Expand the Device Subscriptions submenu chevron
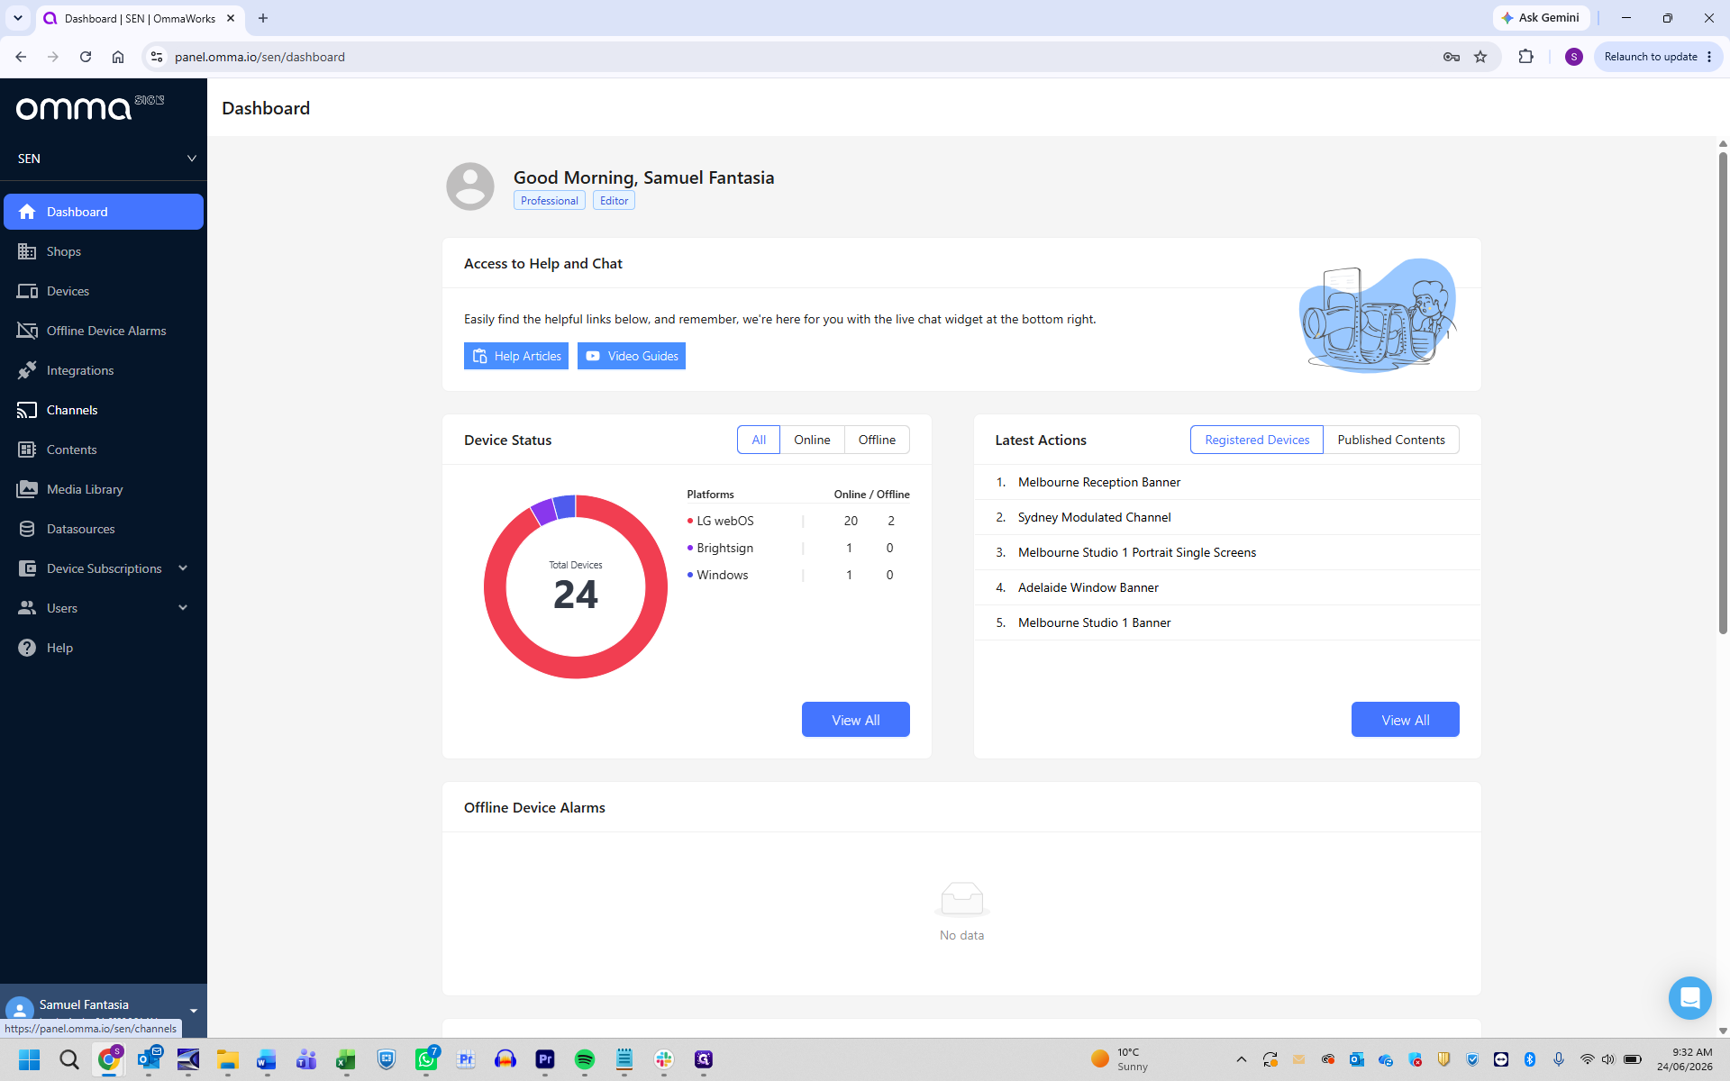 (183, 568)
